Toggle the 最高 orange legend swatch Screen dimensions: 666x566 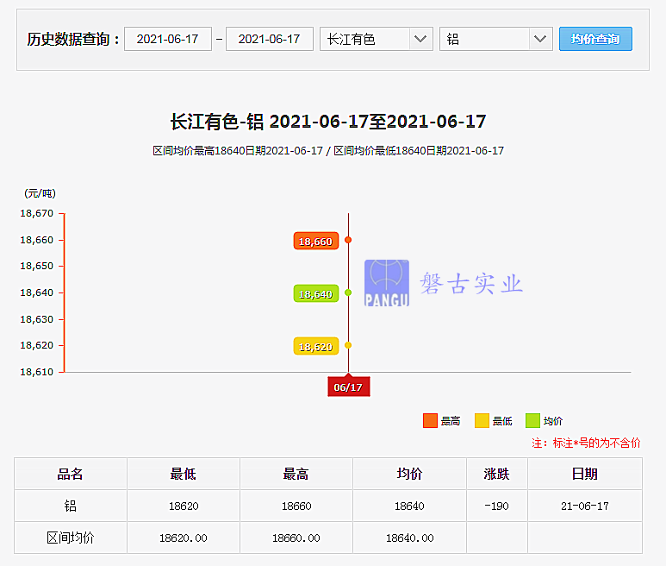click(x=430, y=420)
